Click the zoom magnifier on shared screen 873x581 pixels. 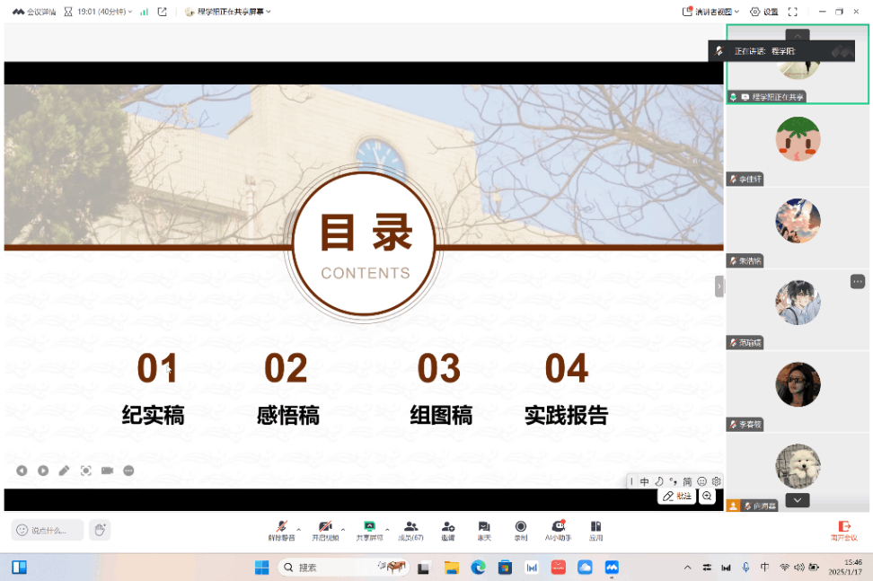(707, 496)
